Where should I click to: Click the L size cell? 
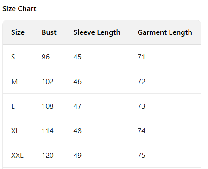[x=18, y=106]
